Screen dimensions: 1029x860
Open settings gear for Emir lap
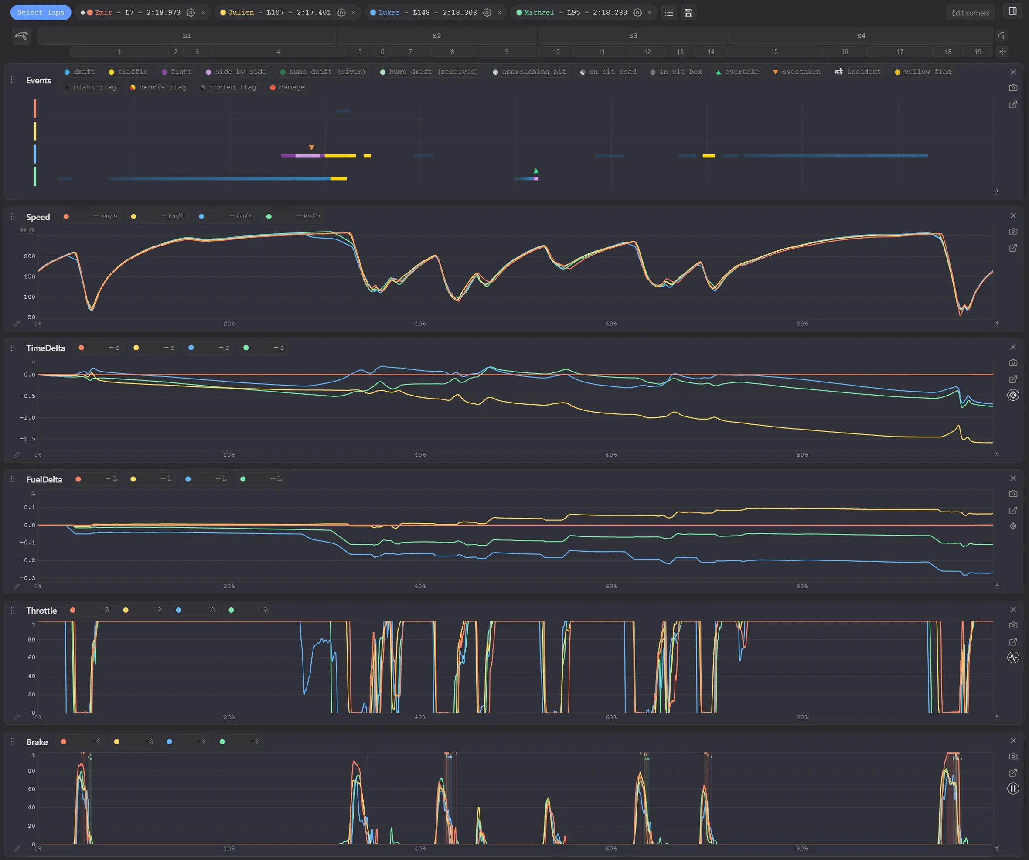191,13
